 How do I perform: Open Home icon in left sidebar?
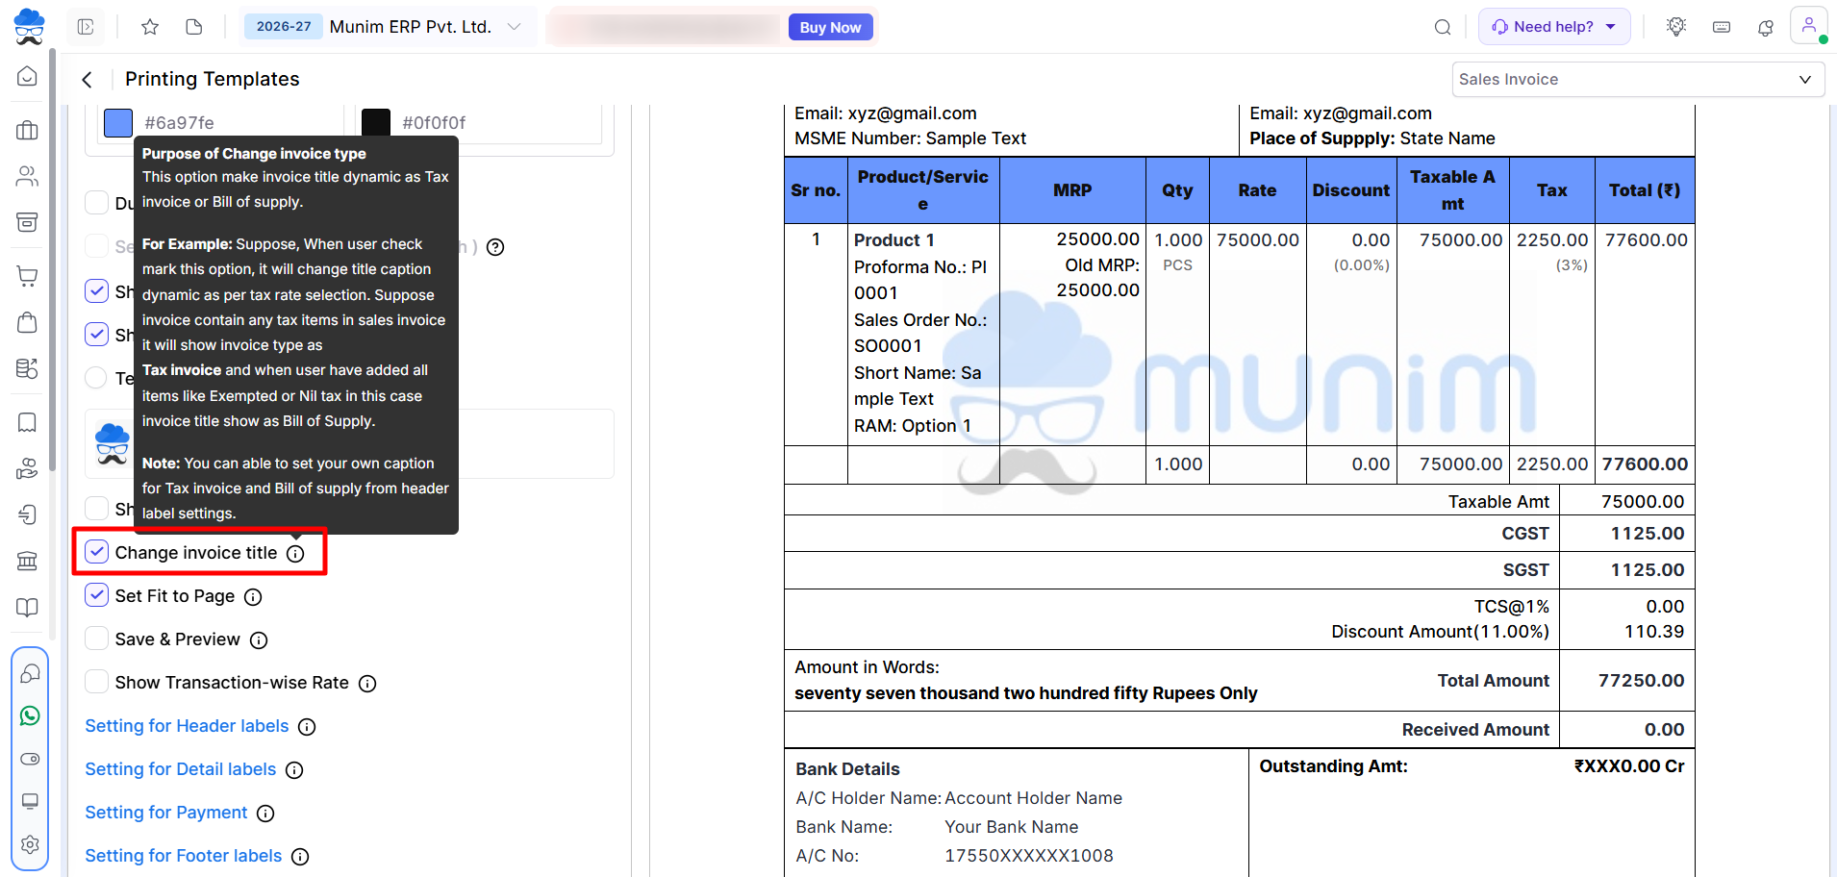click(28, 76)
